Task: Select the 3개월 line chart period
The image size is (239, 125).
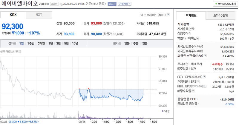Action: point(41,43)
